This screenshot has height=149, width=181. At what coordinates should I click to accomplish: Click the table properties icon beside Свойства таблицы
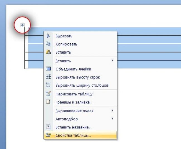pyautogui.click(x=48, y=135)
